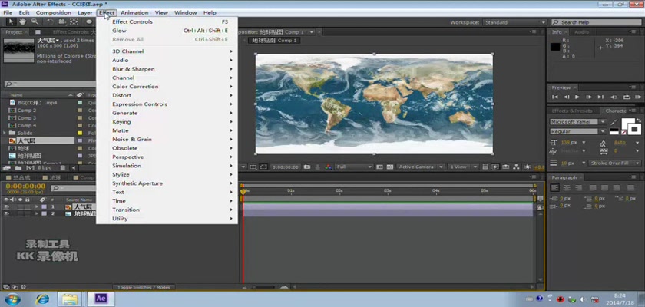Click swap fill and stroke arrow
The image size is (645, 307).
point(638,120)
